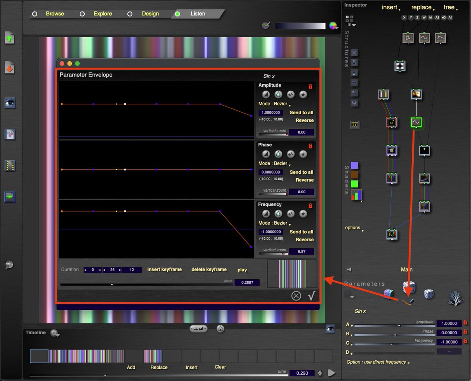The image size is (471, 381).
Task: Select the green-highlighted sine node in the tree
Action: coord(416,123)
